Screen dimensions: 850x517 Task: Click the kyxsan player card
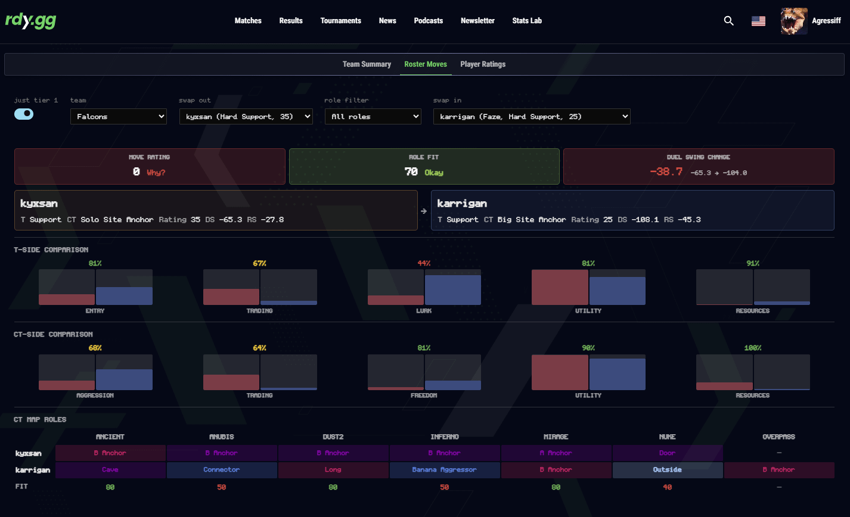[x=215, y=210]
